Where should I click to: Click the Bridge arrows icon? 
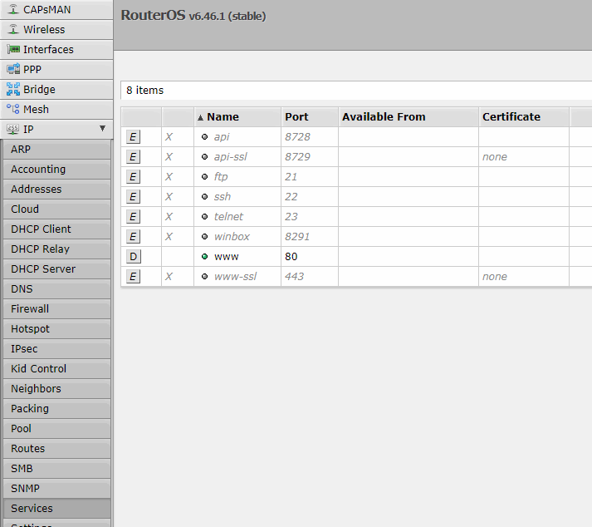click(13, 89)
